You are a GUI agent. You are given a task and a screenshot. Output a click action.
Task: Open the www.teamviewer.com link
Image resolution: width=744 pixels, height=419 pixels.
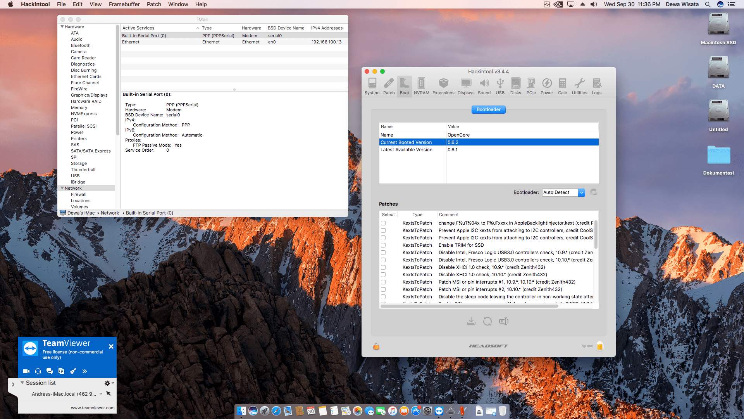93,408
